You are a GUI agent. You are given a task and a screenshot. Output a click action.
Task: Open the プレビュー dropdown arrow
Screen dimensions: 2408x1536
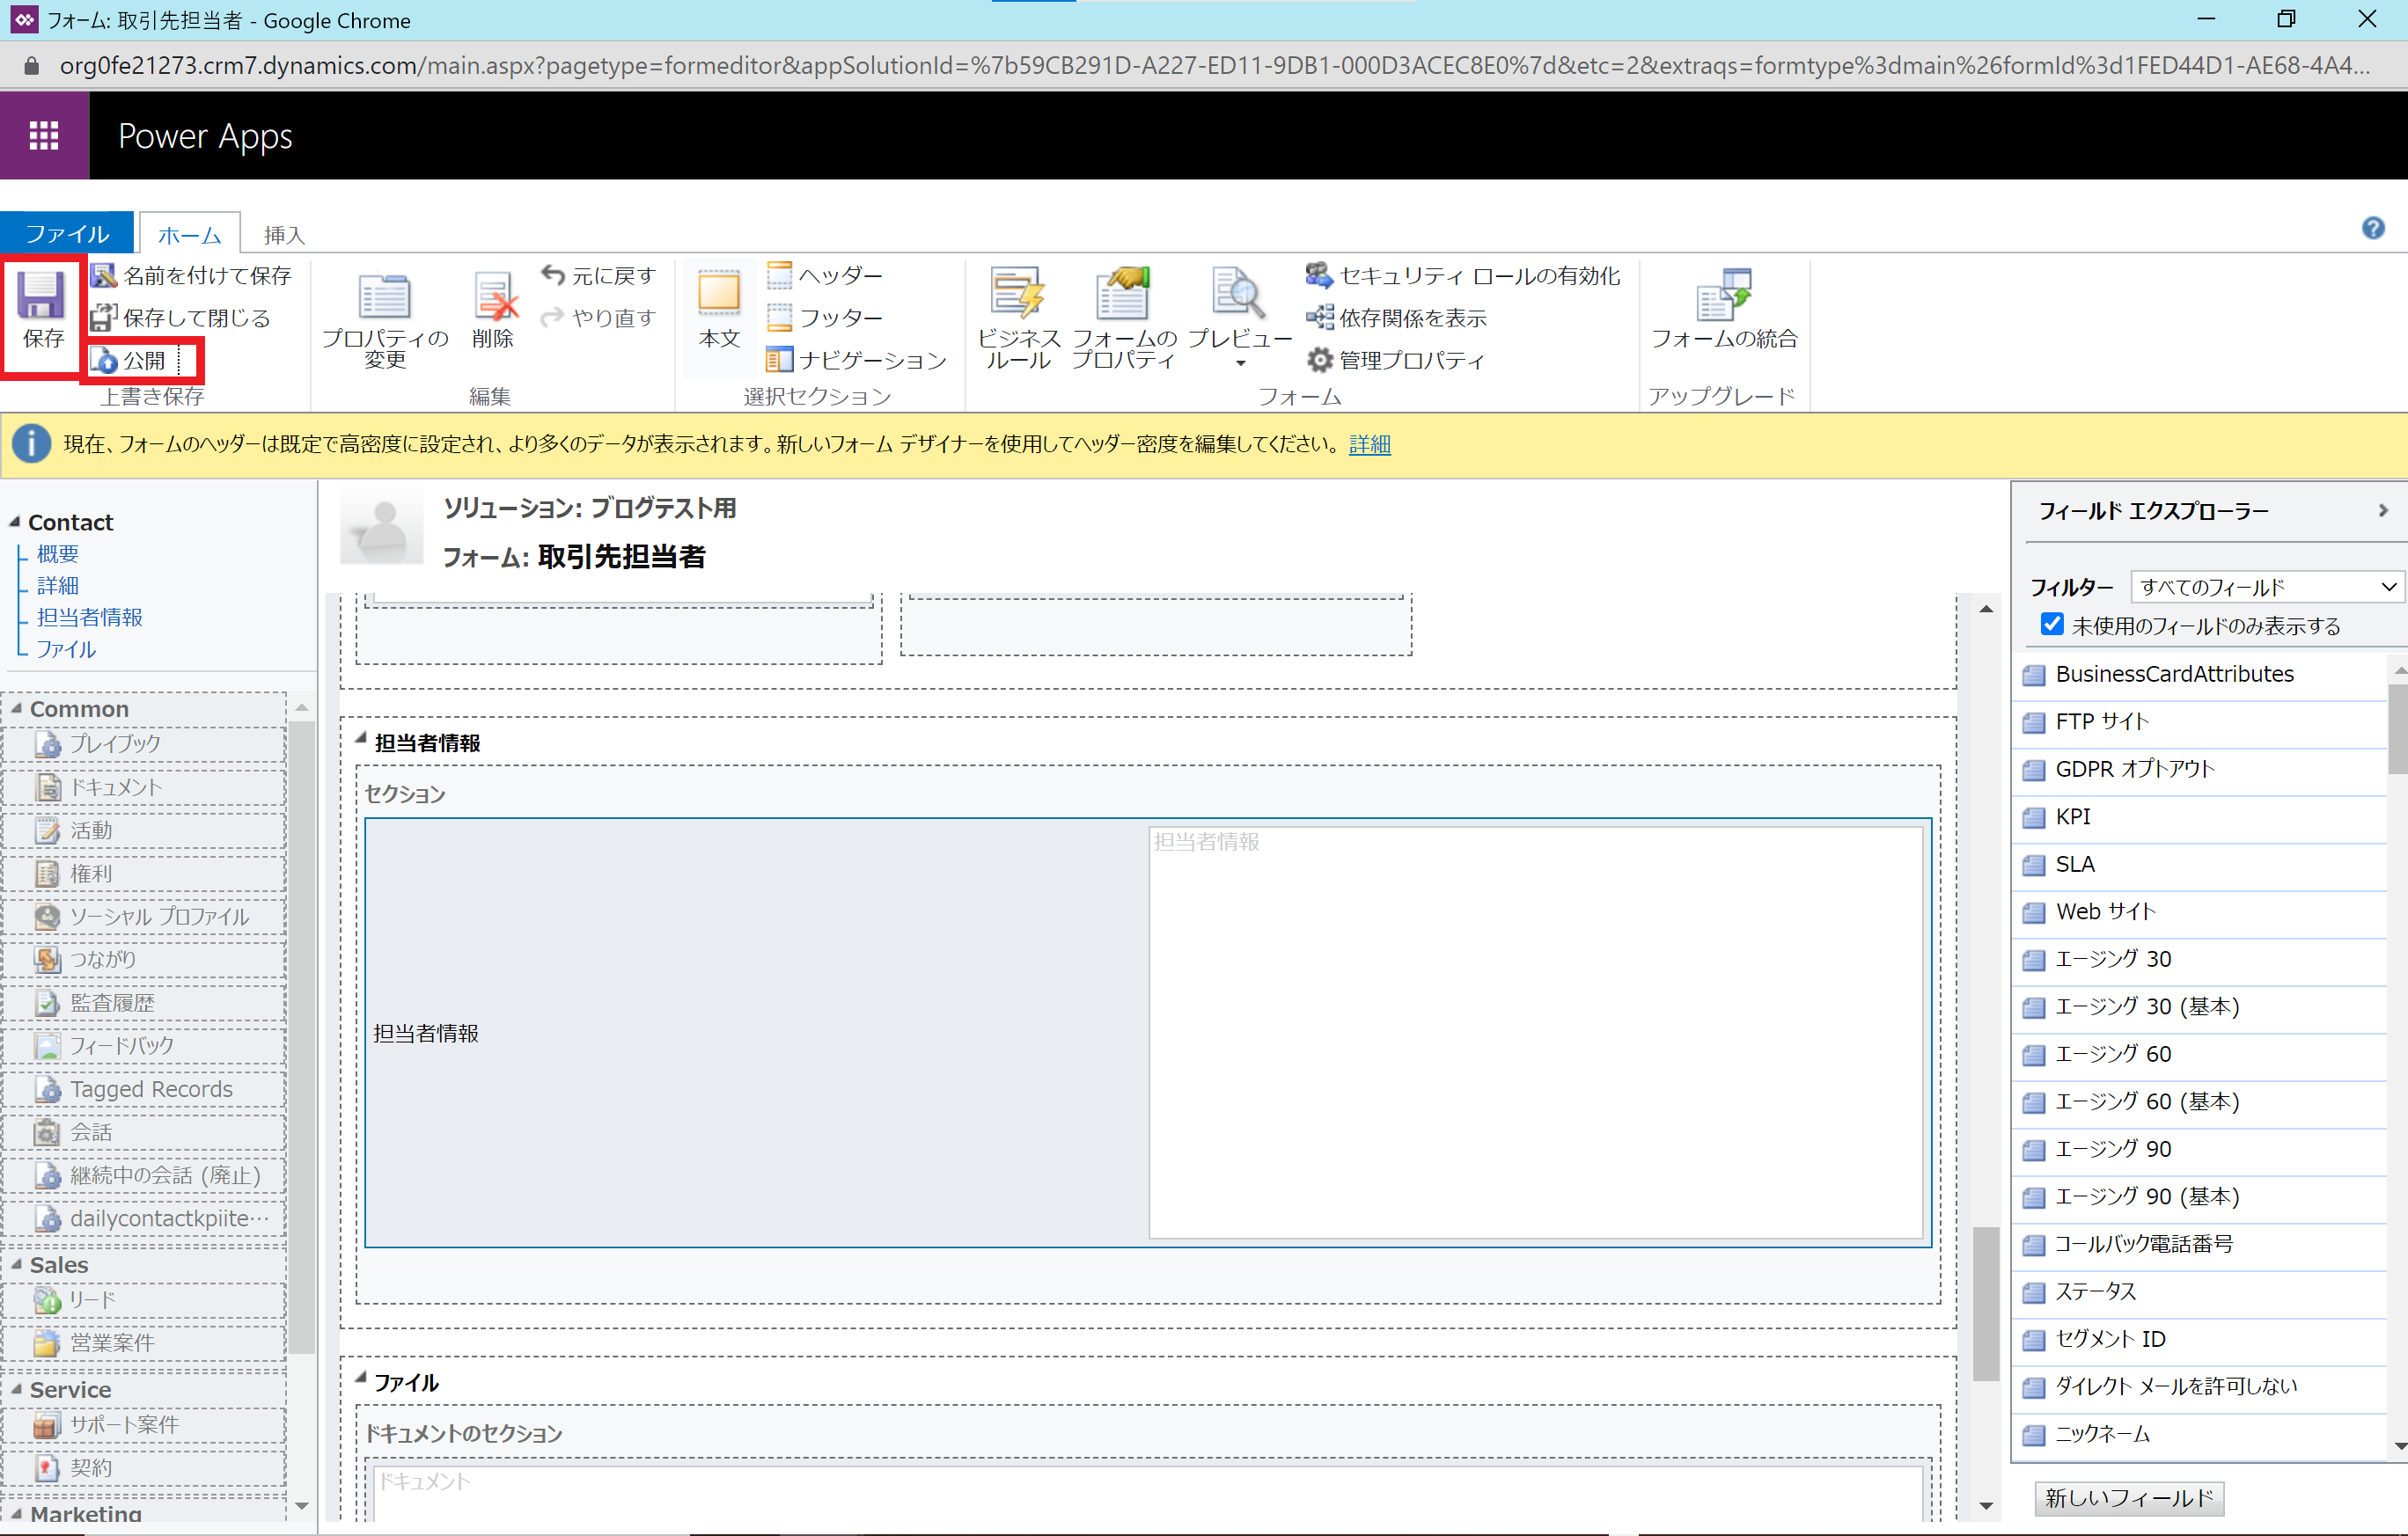point(1240,362)
